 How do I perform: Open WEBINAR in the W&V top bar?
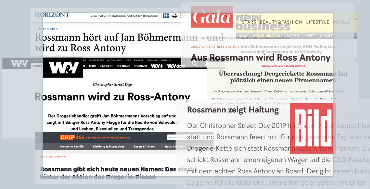(152, 61)
